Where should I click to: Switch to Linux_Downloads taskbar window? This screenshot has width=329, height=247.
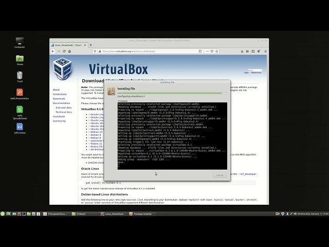tap(113, 214)
